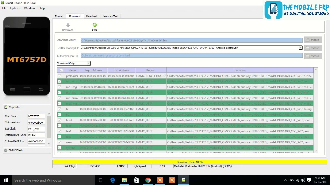Open Action Center notifications icon
330x185 pixels.
pos(309,180)
